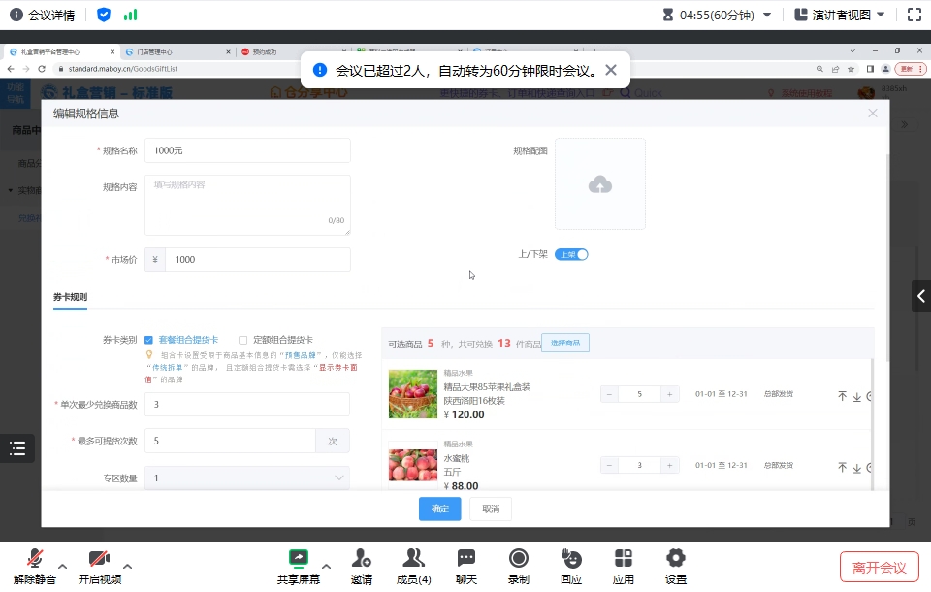This screenshot has height=592, width=931.
Task: Unmute using the 解除静音 microphone icon
Action: (x=35, y=559)
